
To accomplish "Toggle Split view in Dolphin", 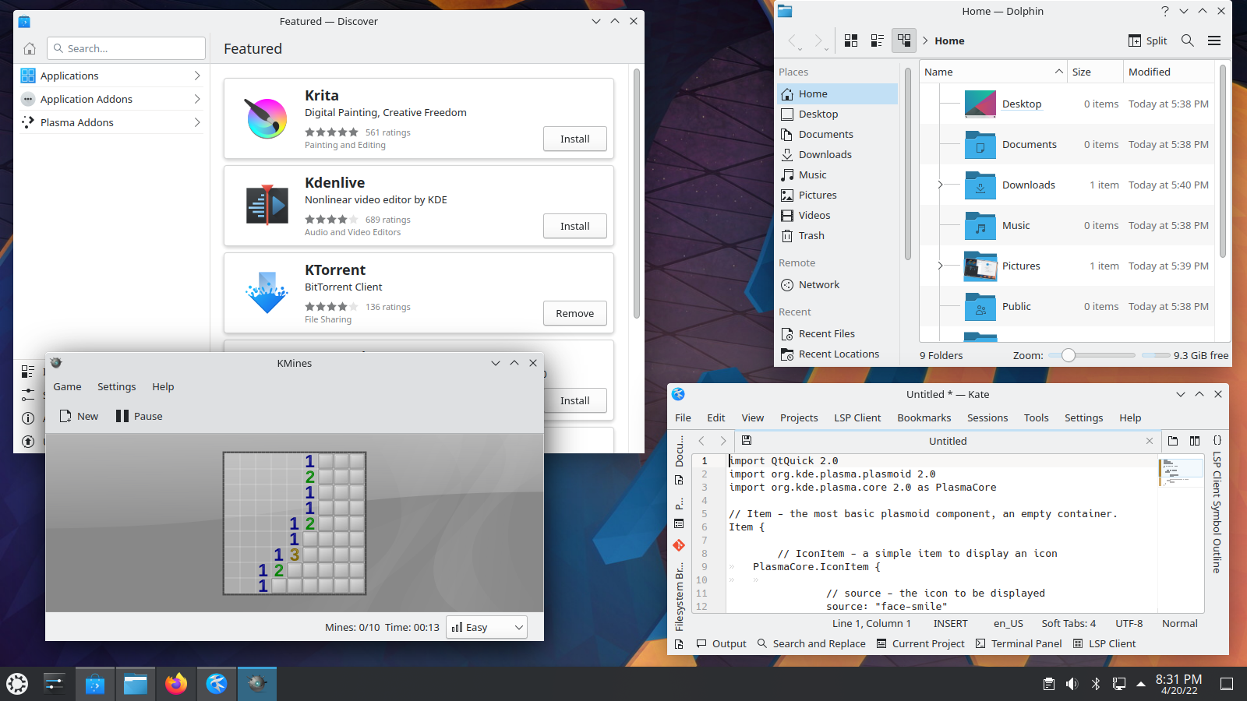I will [1147, 41].
